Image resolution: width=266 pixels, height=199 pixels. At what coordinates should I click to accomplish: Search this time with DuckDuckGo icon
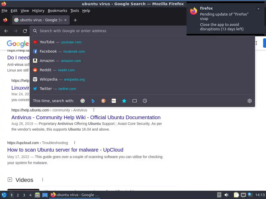[x=103, y=101]
